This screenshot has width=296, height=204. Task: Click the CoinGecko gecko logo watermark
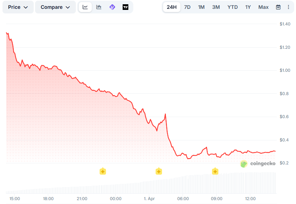point(244,164)
